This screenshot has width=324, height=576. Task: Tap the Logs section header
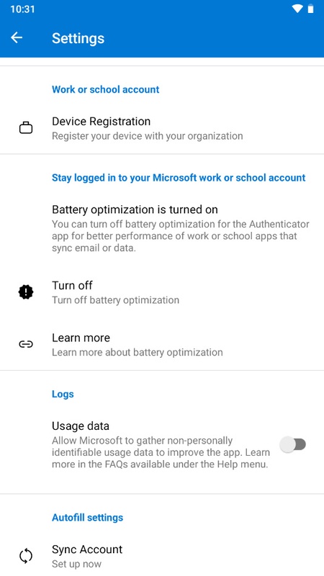click(x=63, y=394)
